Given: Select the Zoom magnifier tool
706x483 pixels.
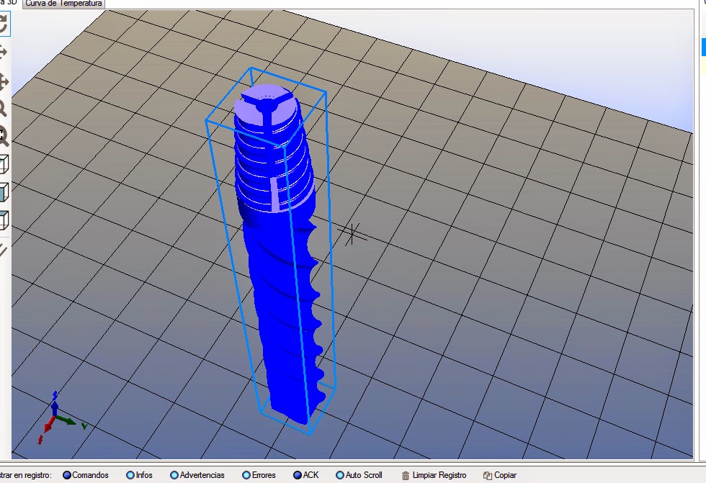Looking at the screenshot, I should coord(3,109).
